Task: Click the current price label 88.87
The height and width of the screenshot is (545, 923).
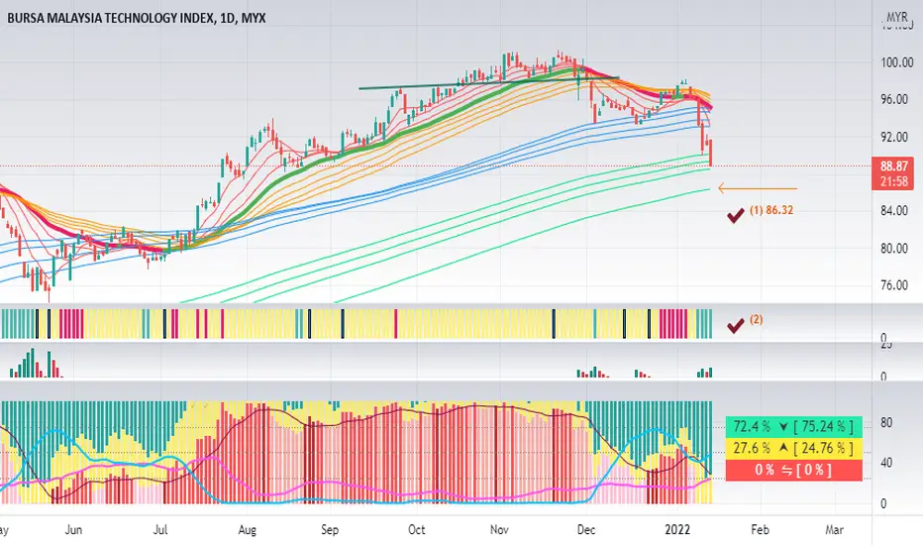Action: point(893,166)
